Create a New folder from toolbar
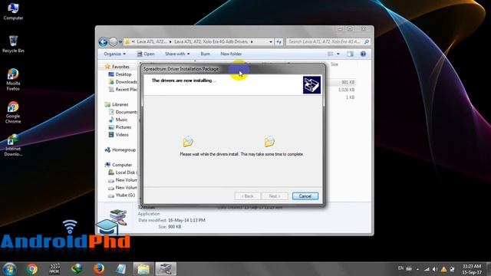Viewport: 491px width, 276px height. (231, 54)
